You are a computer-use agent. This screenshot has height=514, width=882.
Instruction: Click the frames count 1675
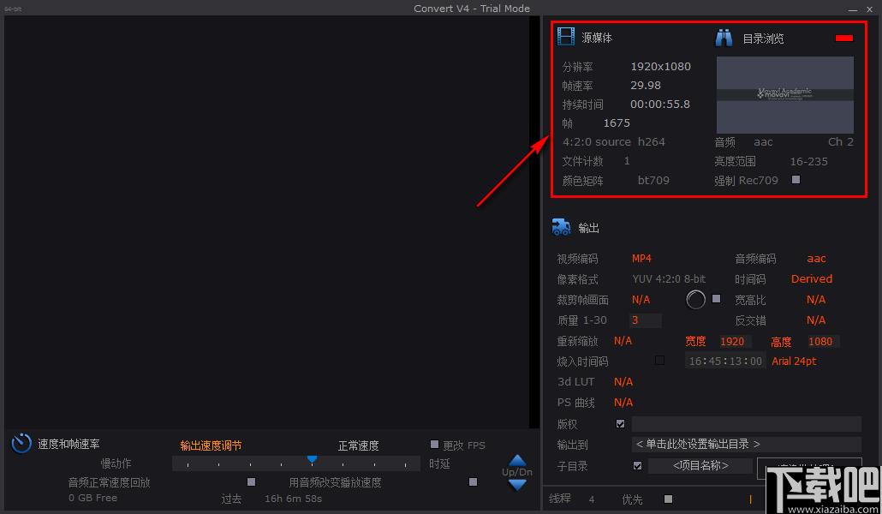point(617,123)
